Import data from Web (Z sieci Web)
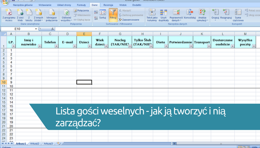The height and width of the screenshot is (148, 260). [20, 15]
